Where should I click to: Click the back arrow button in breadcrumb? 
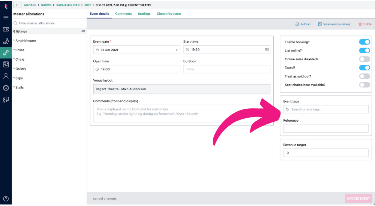pyautogui.click(x=17, y=5)
